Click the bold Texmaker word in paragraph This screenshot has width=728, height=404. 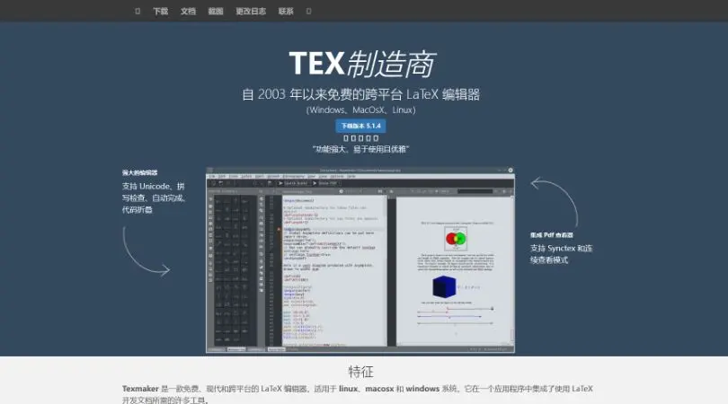pyautogui.click(x=140, y=389)
